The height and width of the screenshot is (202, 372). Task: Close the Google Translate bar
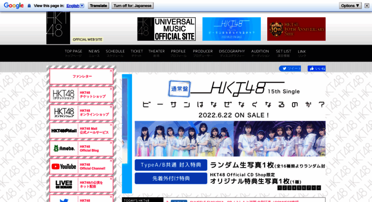(x=367, y=6)
